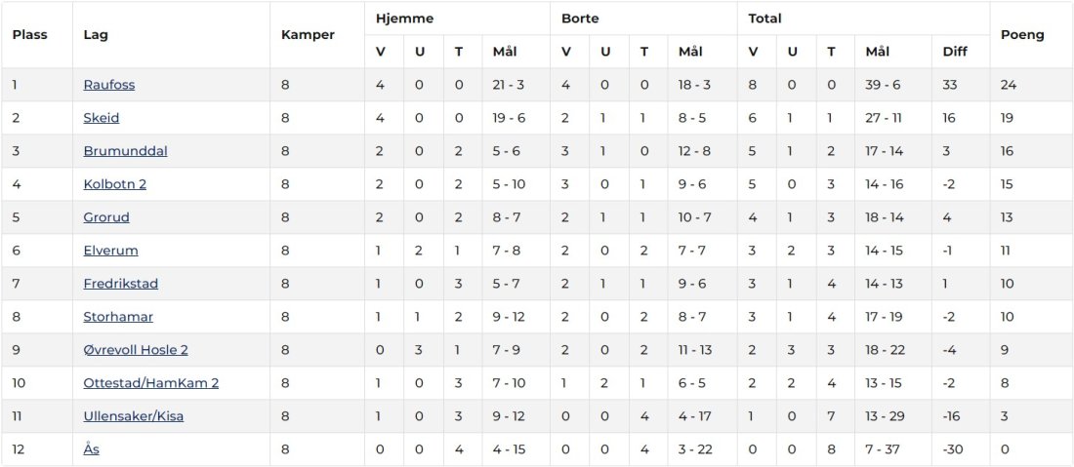Click the Total group header
The image size is (1074, 467).
[765, 19]
